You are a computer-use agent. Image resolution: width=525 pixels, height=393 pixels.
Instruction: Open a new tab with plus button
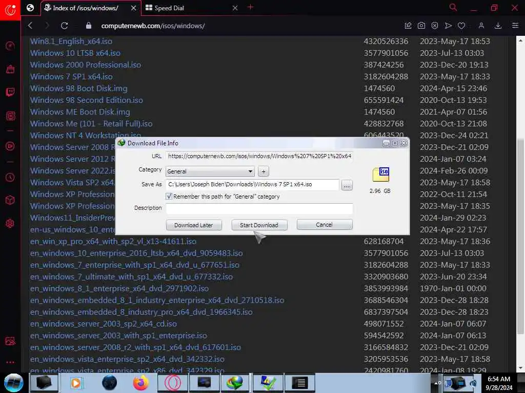pyautogui.click(x=250, y=7)
